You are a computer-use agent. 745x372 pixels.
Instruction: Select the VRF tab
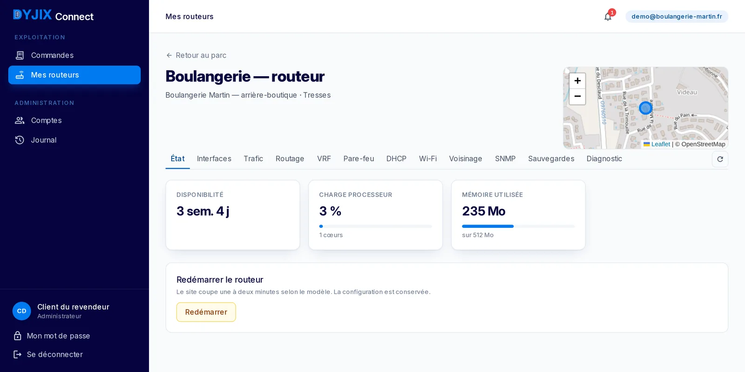click(324, 159)
